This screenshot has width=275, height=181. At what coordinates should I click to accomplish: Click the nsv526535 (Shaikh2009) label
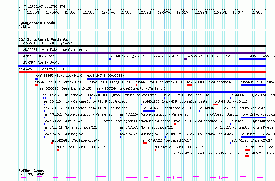[x=39, y=63]
